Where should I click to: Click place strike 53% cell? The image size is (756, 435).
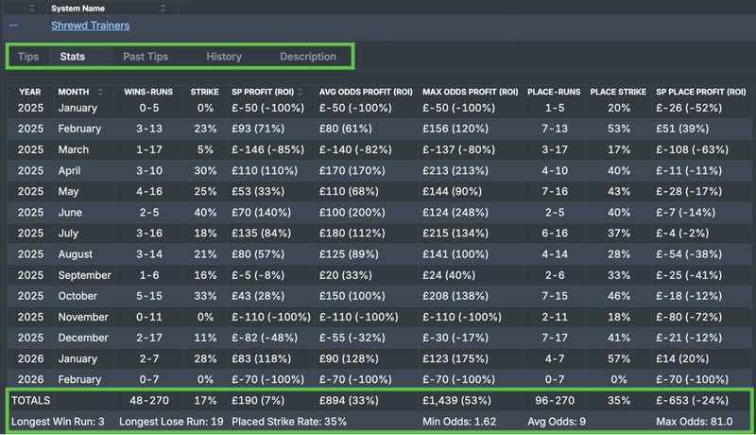[619, 129]
